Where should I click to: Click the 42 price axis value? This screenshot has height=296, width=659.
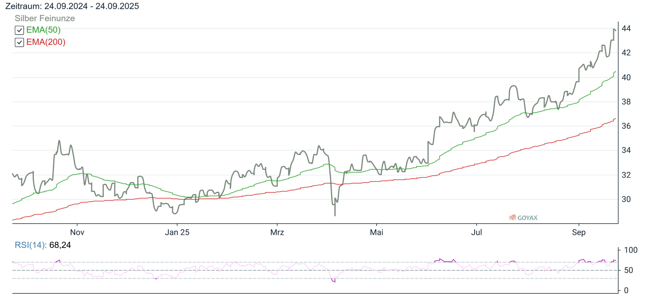click(x=626, y=53)
